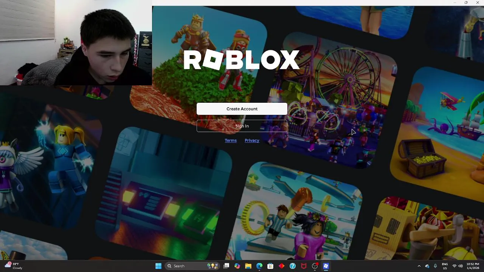
Task: Open the blue question mark help app
Action: pyautogui.click(x=293, y=266)
